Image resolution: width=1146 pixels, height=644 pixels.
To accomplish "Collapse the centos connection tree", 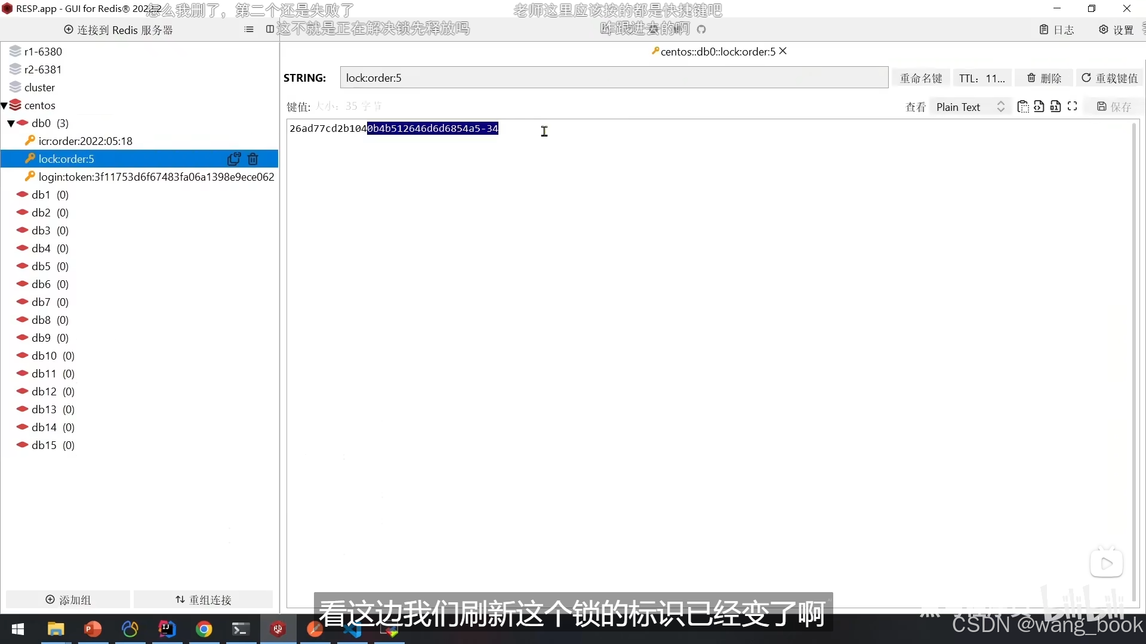I will point(5,106).
